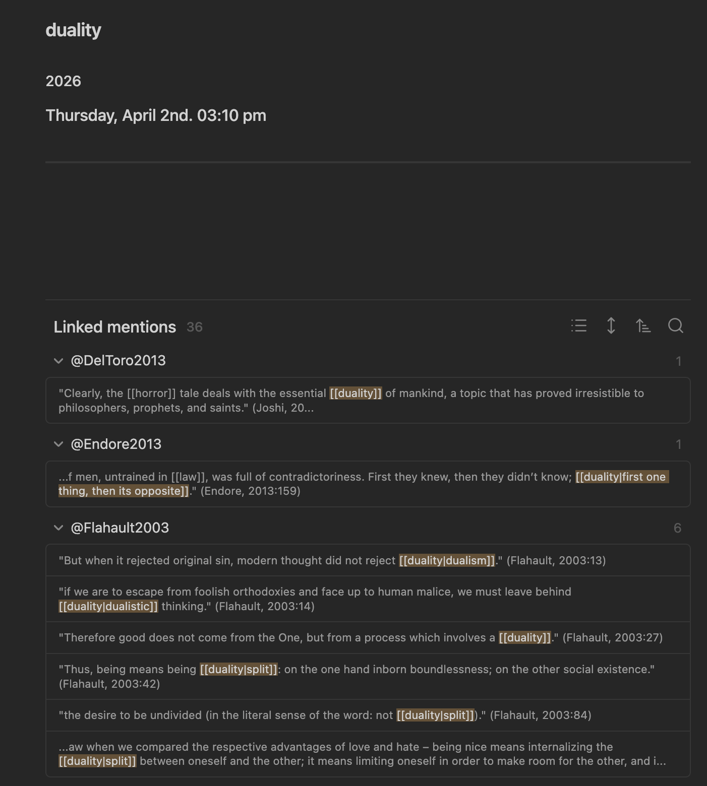The width and height of the screenshot is (707, 786).
Task: Click the Thursday, April 2nd date heading
Action: (156, 115)
